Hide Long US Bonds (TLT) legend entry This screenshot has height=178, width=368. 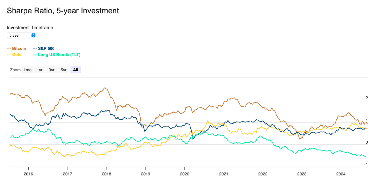point(57,55)
